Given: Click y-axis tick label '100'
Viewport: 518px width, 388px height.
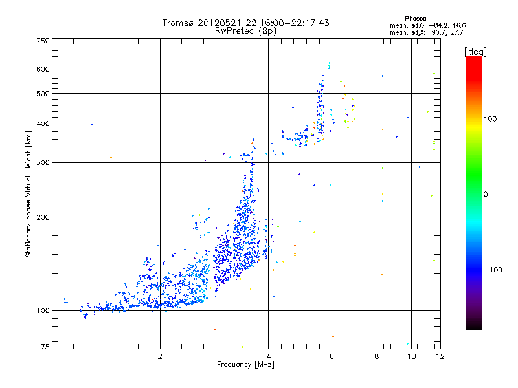Looking at the screenshot, I should (43, 311).
